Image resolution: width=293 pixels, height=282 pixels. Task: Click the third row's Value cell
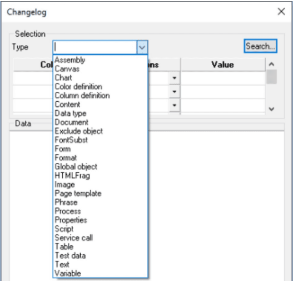point(223,105)
